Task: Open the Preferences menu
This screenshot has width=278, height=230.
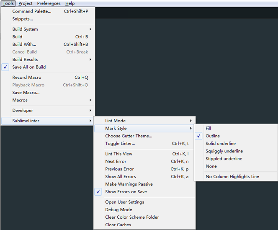Action: pos(49,3)
